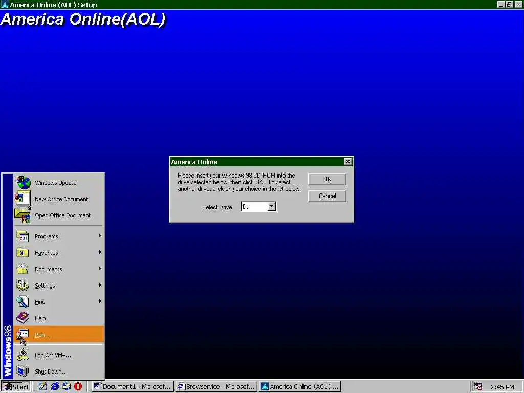This screenshot has width=524, height=393.
Task: Select Open Office Document entry
Action: [x=59, y=215]
